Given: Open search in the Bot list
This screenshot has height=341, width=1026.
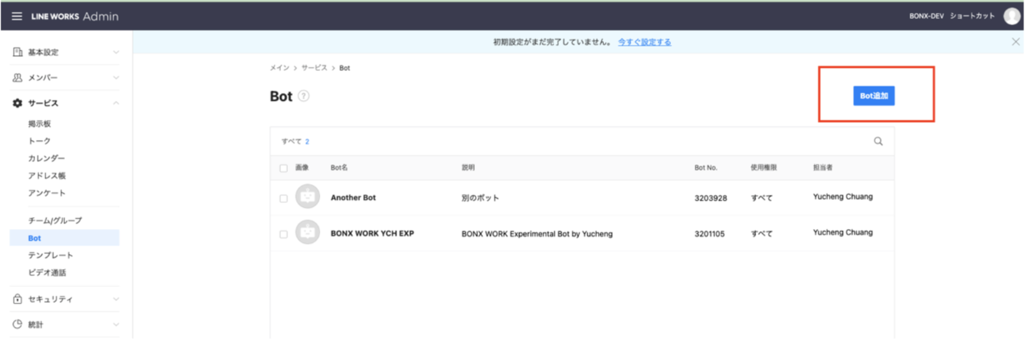Looking at the screenshot, I should (878, 142).
